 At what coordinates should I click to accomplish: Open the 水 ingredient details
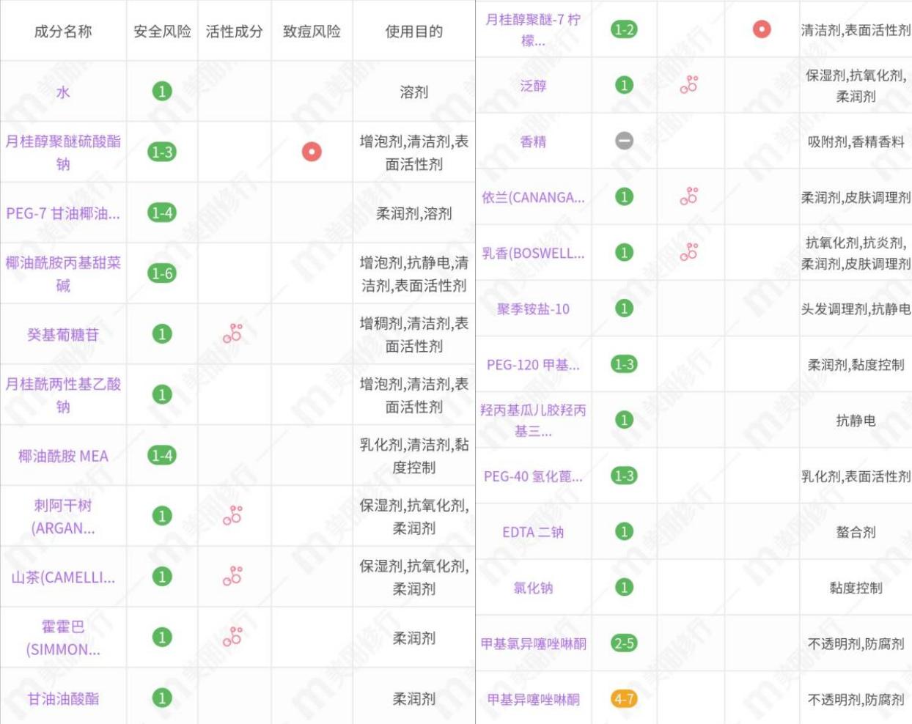click(62, 89)
